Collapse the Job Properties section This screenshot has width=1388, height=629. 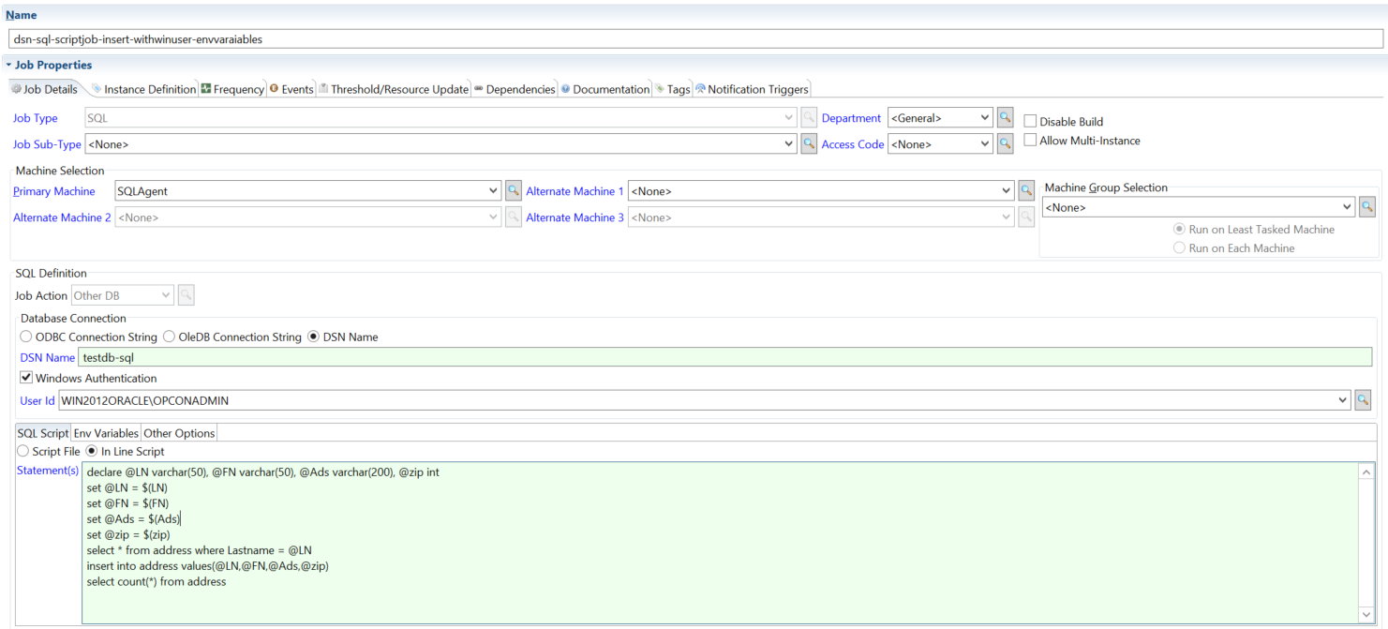coord(8,65)
